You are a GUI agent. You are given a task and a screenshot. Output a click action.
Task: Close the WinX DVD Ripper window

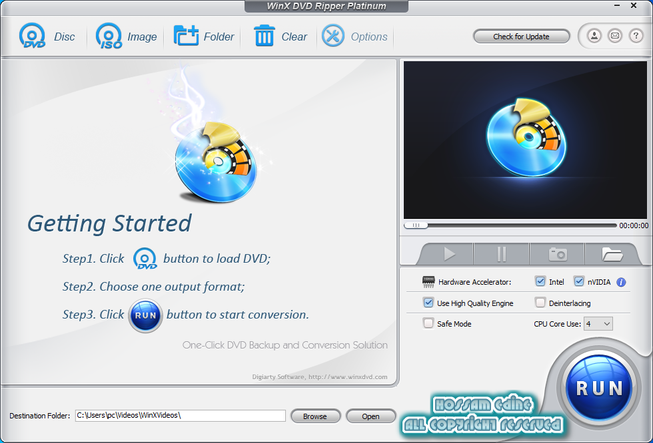tap(634, 5)
